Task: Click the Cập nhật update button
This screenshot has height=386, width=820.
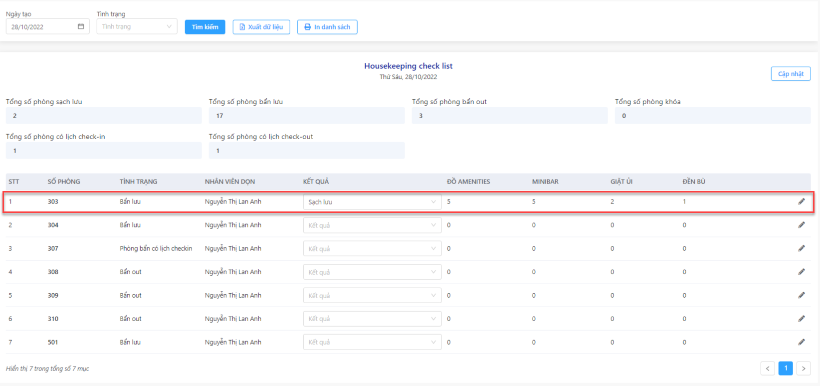Action: pos(791,74)
